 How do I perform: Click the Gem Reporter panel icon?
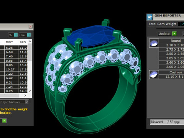pyautogui.click(x=149, y=17)
